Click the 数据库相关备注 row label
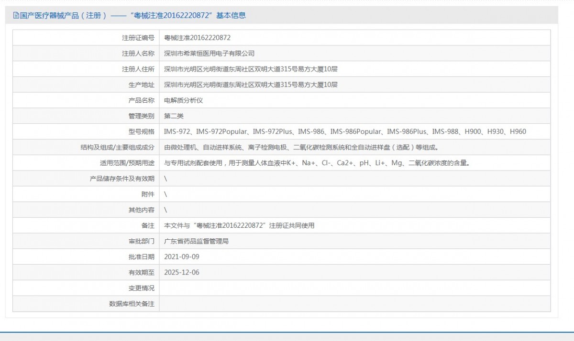574x341 pixels. click(132, 304)
